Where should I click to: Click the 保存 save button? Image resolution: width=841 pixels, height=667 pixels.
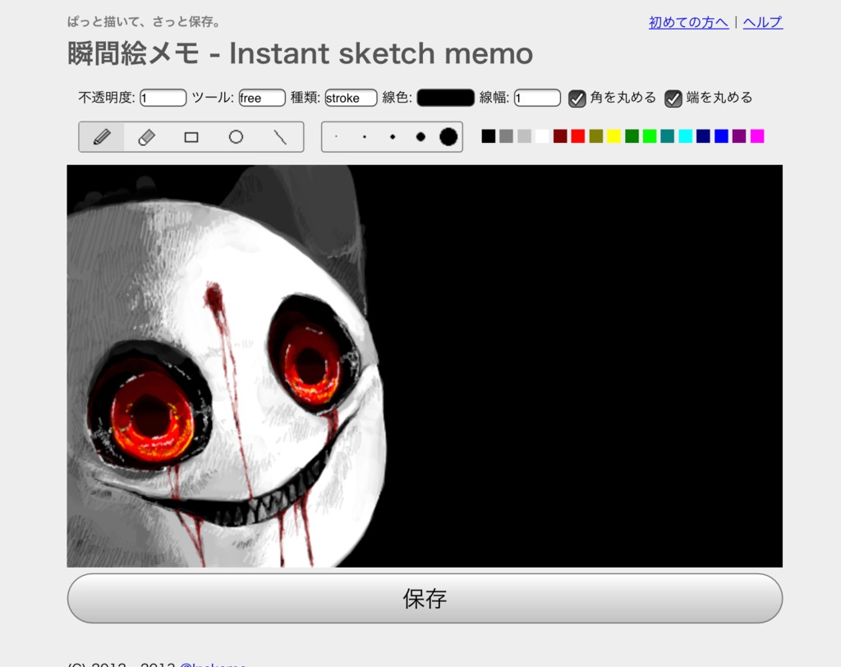[425, 598]
